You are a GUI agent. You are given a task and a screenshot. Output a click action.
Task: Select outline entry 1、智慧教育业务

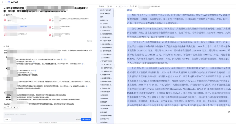(x=105, y=75)
